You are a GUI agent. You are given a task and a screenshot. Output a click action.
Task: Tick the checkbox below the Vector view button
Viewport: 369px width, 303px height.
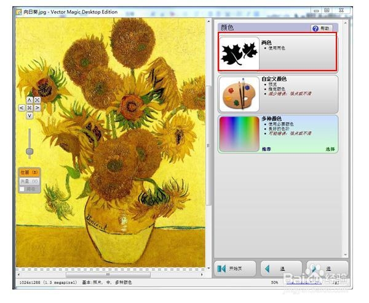point(22,189)
